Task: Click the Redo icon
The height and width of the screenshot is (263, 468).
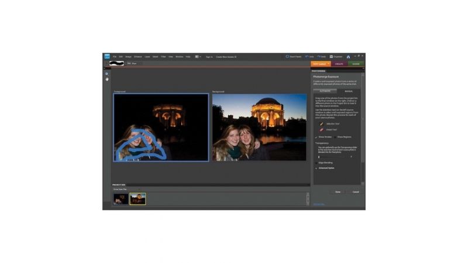Action: click(319, 57)
